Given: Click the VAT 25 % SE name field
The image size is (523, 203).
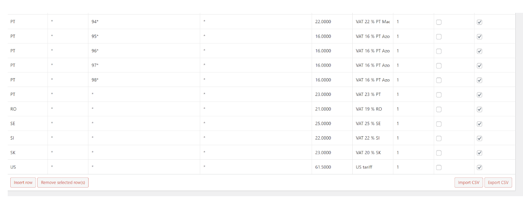Looking at the screenshot, I should pos(372,123).
